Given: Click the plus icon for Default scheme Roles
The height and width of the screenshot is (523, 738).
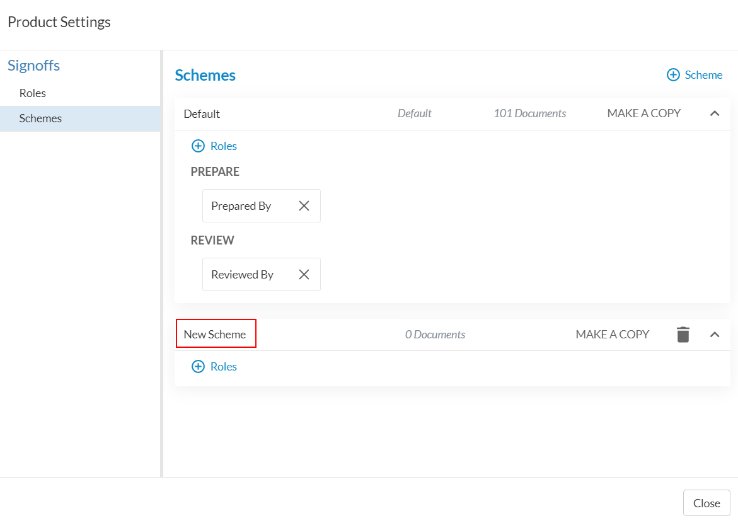Looking at the screenshot, I should [x=198, y=146].
